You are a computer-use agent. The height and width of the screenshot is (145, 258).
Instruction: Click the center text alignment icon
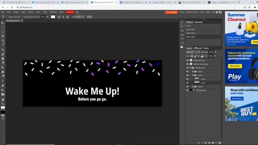pos(63,17)
